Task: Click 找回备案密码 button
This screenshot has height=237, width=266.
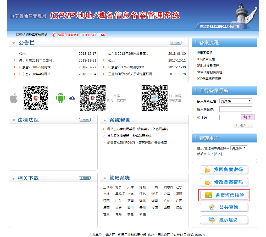Action: [x=224, y=170]
